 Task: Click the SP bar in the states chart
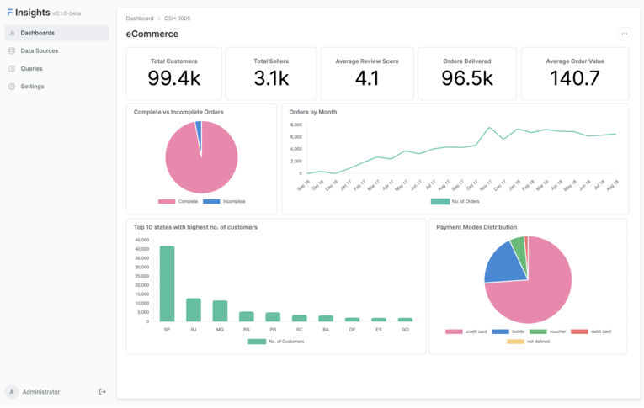point(168,283)
